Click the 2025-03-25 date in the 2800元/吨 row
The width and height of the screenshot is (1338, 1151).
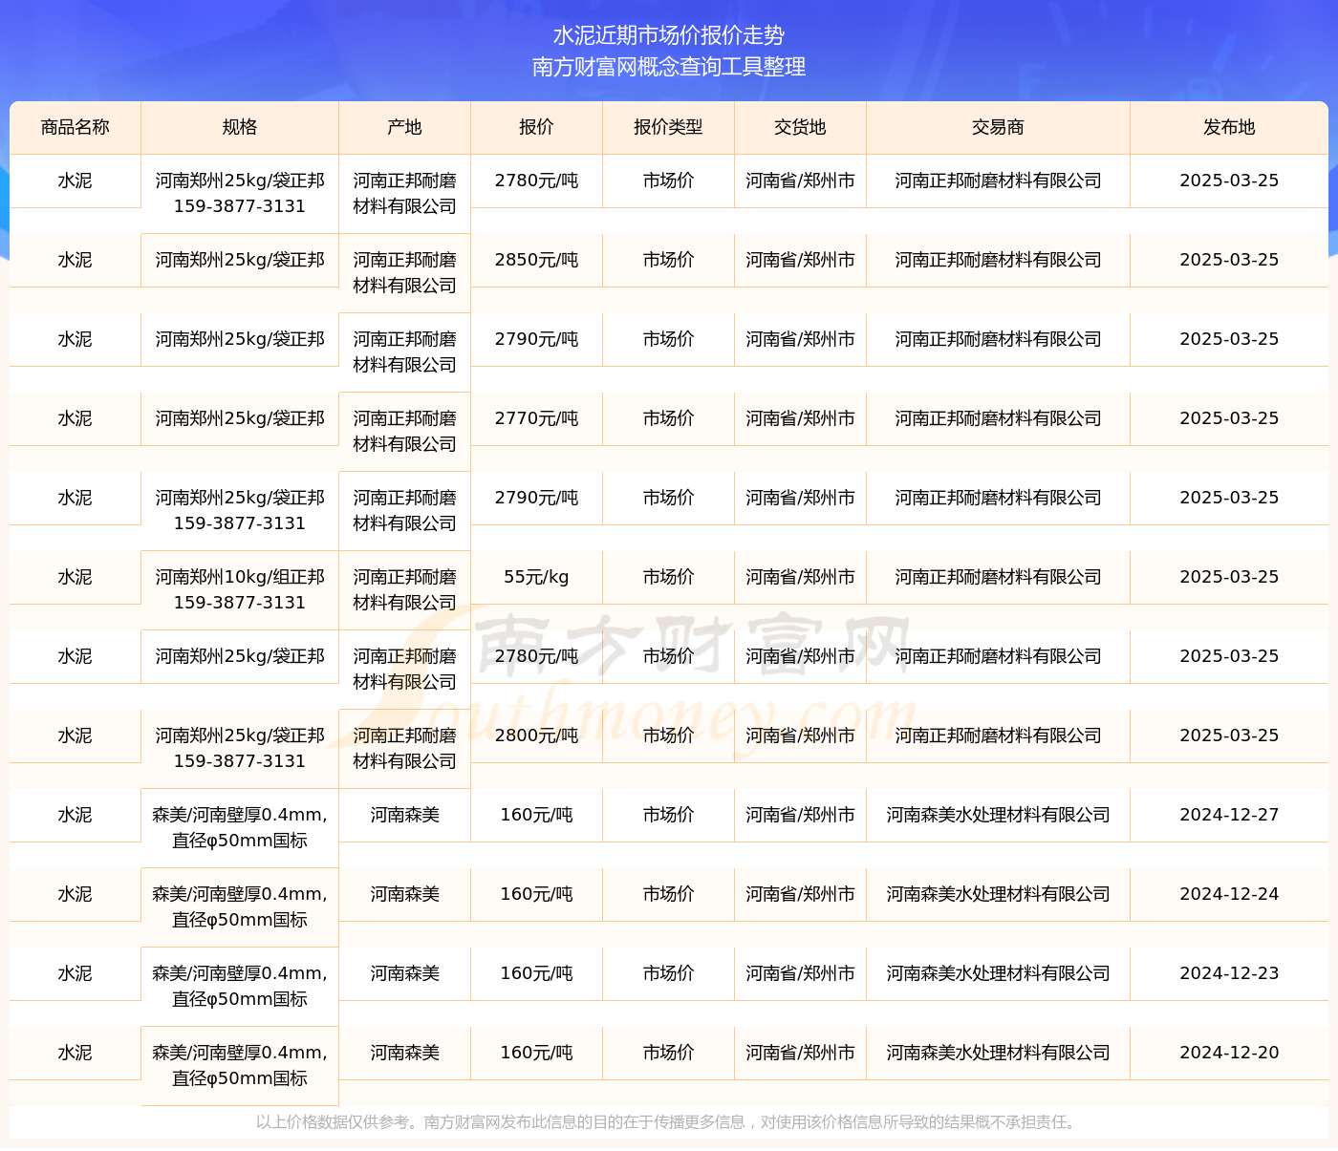point(1229,735)
